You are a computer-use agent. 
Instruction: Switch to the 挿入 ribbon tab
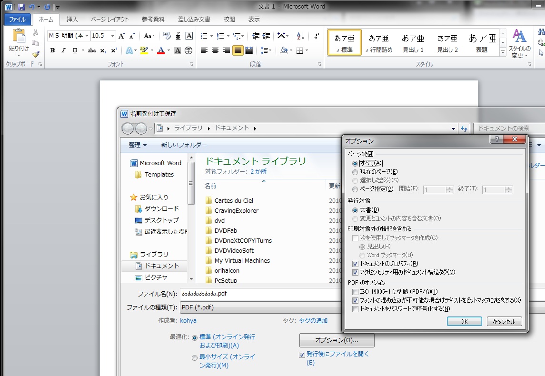coord(72,20)
